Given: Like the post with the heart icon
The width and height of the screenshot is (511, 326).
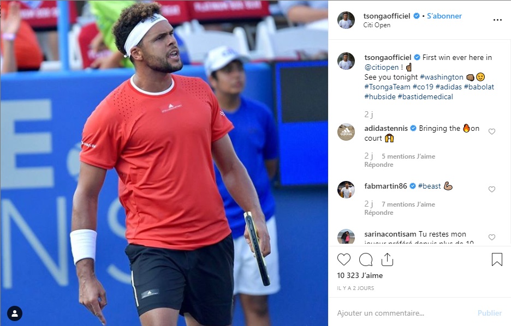Looking at the screenshot, I should pos(343,259).
